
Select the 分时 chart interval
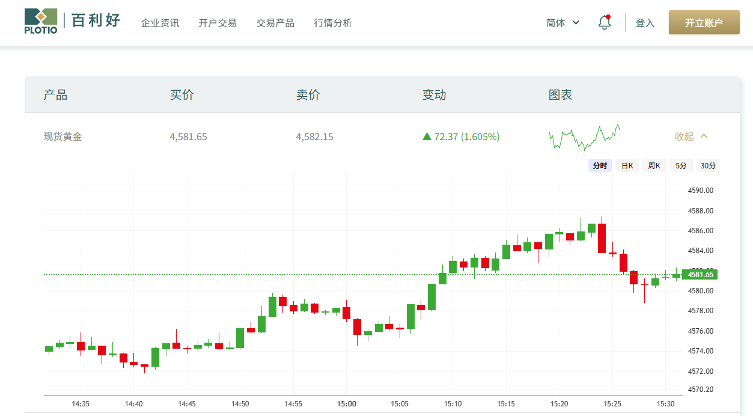pyautogui.click(x=600, y=166)
